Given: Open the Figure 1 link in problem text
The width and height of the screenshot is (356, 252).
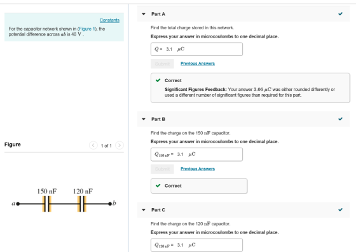Looking at the screenshot, I should click(x=87, y=29).
